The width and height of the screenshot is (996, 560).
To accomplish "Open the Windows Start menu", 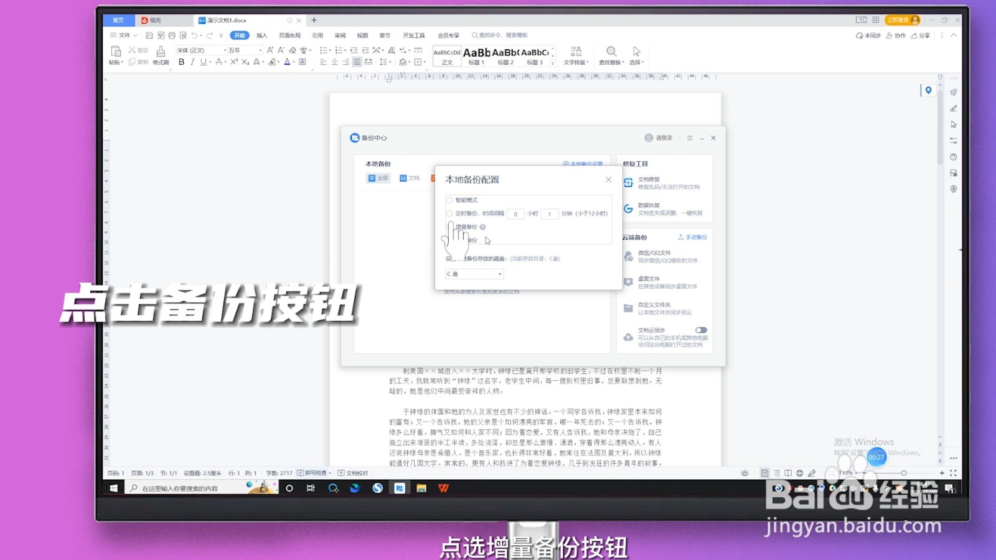I will point(113,488).
